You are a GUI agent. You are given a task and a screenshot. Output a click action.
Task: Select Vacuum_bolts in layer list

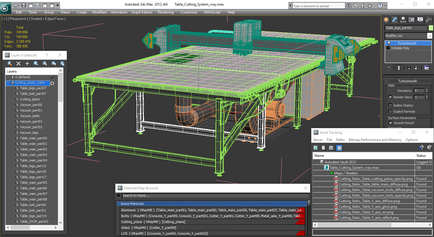(x=30, y=116)
